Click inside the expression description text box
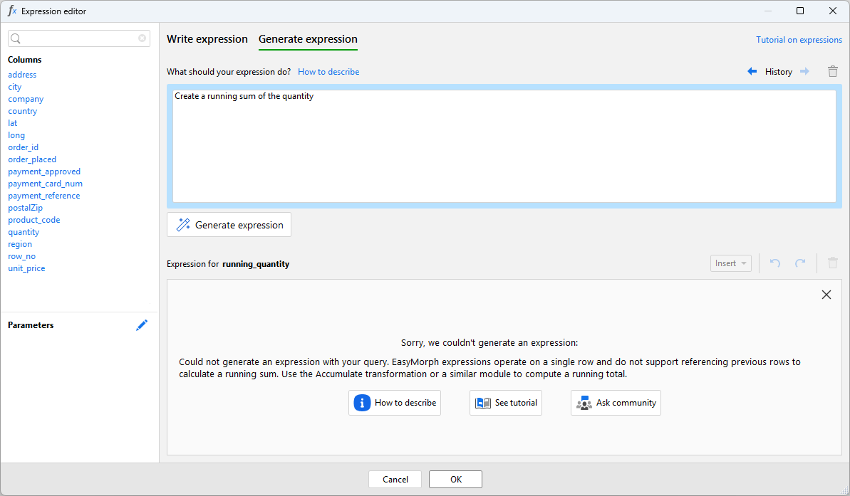Screen dimensions: 850x496 click(x=504, y=146)
